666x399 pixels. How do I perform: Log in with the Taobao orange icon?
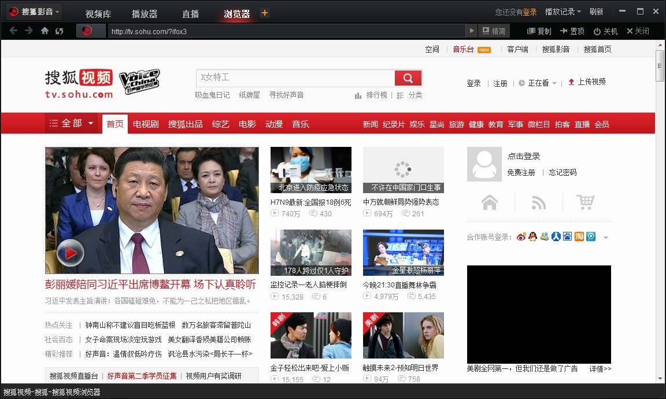pos(579,237)
